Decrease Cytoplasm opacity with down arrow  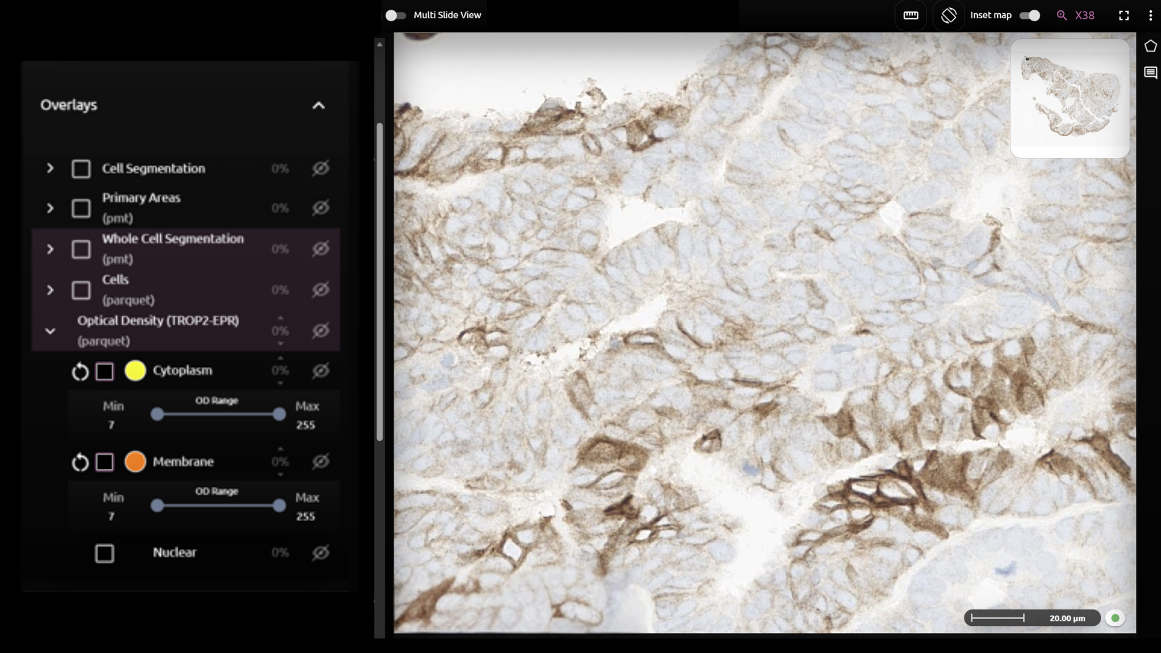pos(280,383)
